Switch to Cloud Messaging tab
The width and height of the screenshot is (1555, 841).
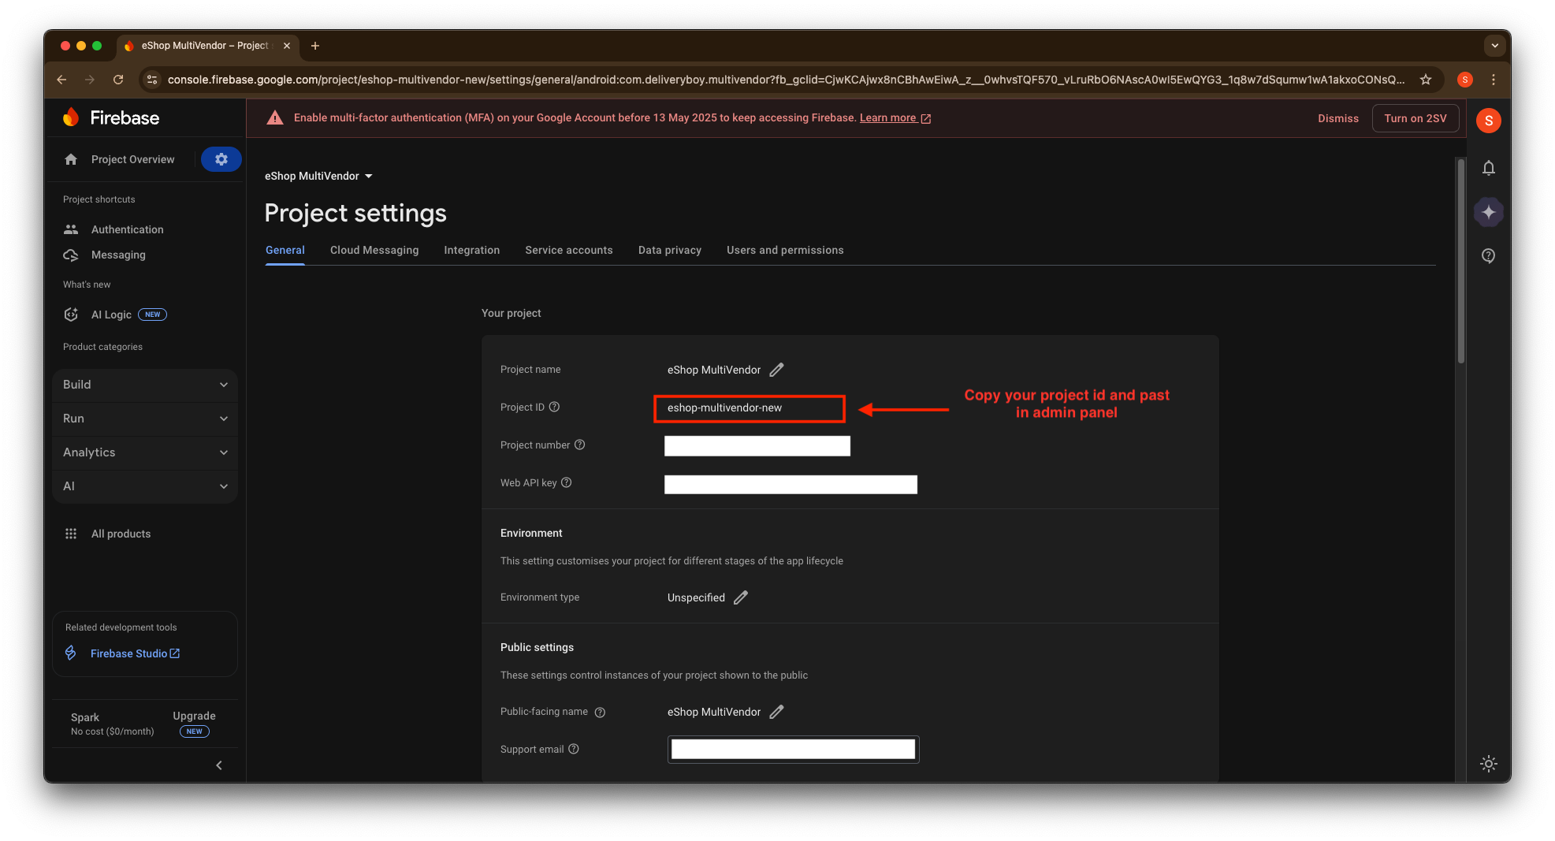tap(374, 250)
